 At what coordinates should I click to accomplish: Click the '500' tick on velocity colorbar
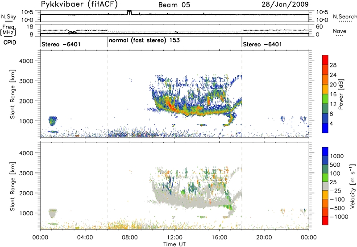[x=335, y=165]
